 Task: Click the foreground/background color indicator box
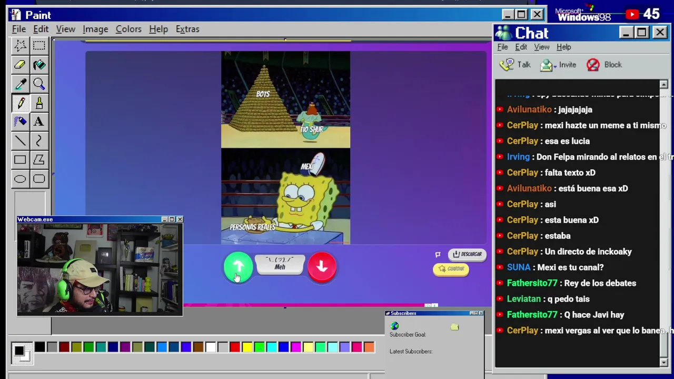(x=22, y=353)
